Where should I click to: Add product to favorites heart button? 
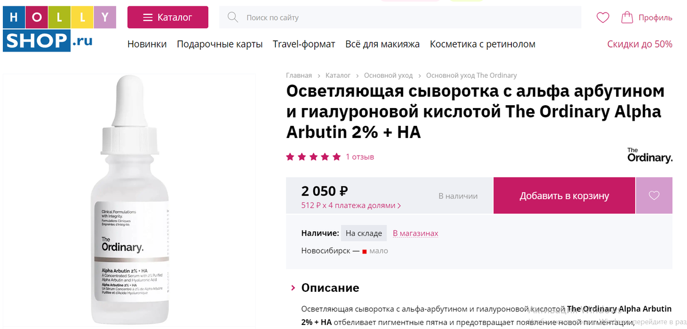[x=654, y=196]
